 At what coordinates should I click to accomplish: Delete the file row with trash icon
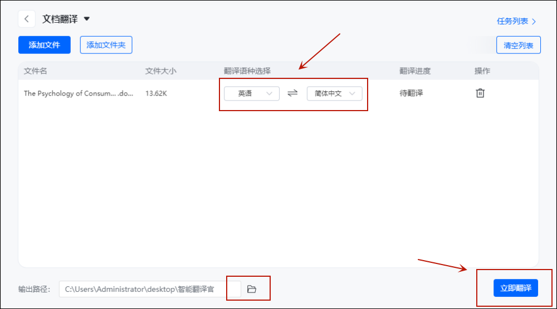(x=480, y=93)
